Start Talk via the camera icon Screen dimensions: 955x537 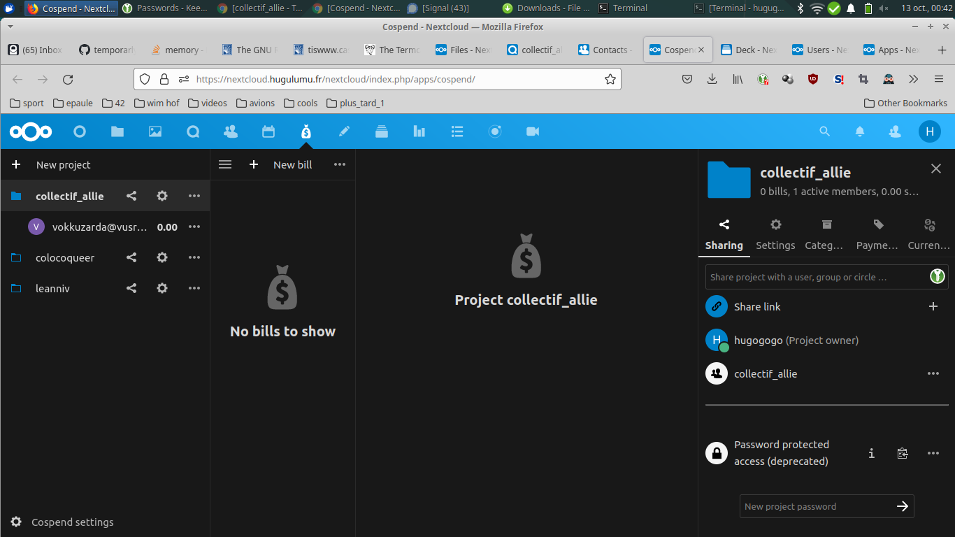click(x=533, y=131)
